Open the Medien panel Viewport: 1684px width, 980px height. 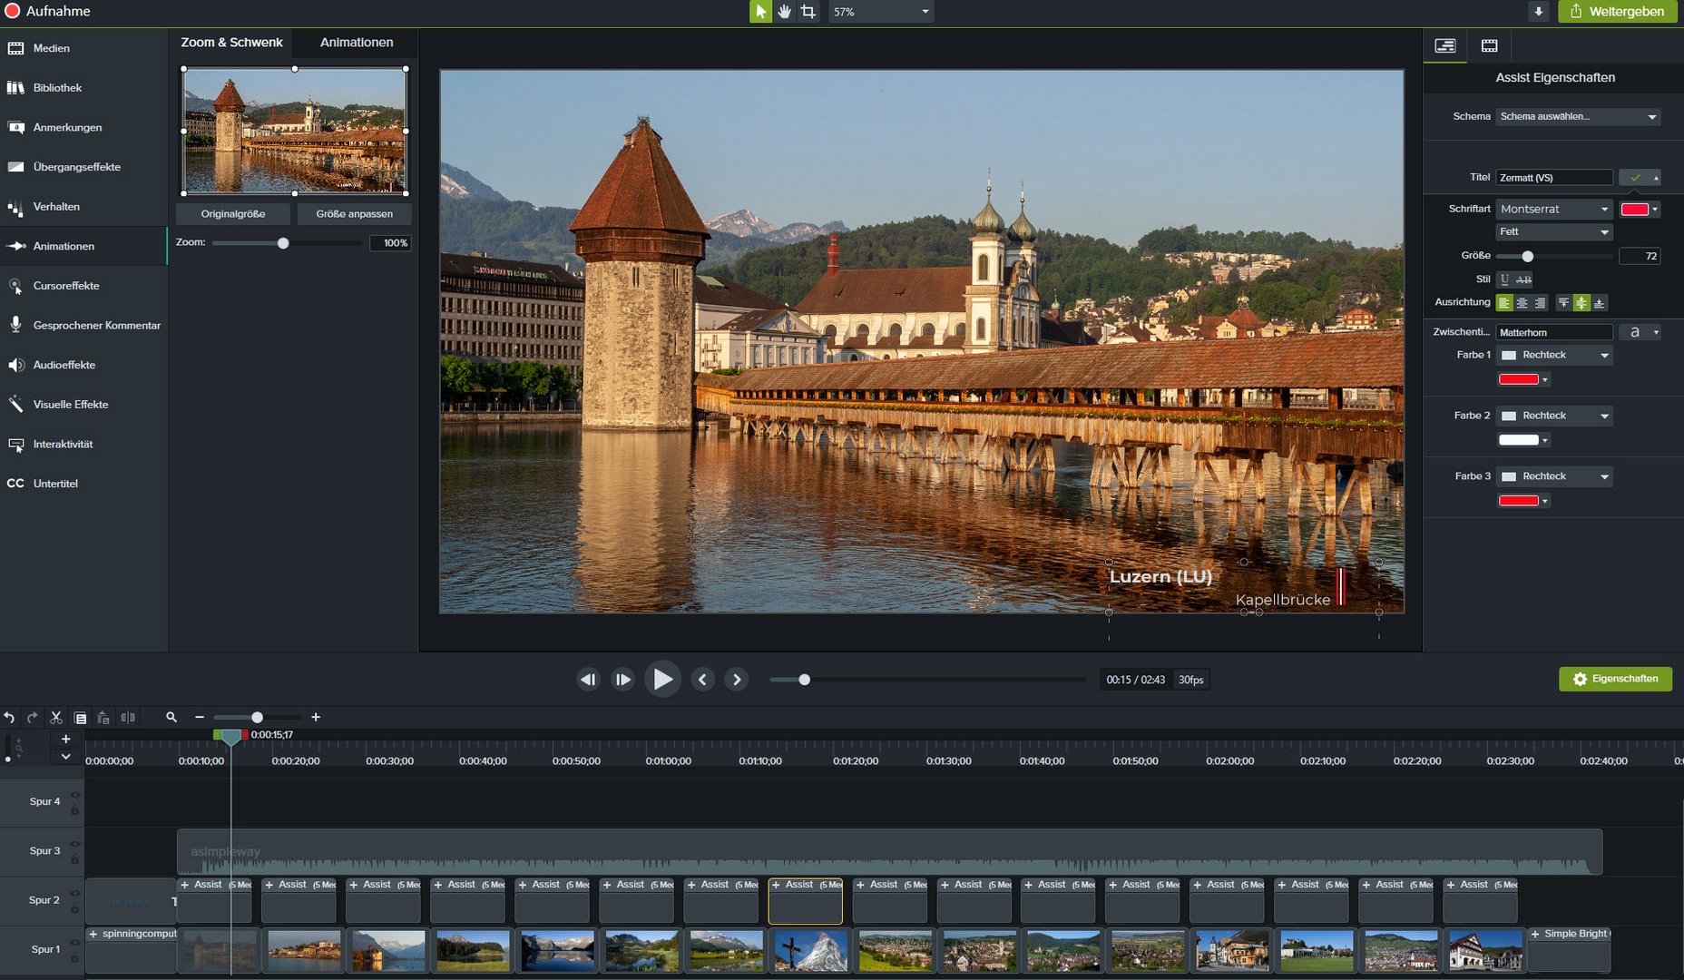coord(83,48)
